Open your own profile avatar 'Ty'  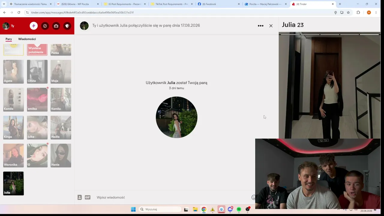pos(6,26)
